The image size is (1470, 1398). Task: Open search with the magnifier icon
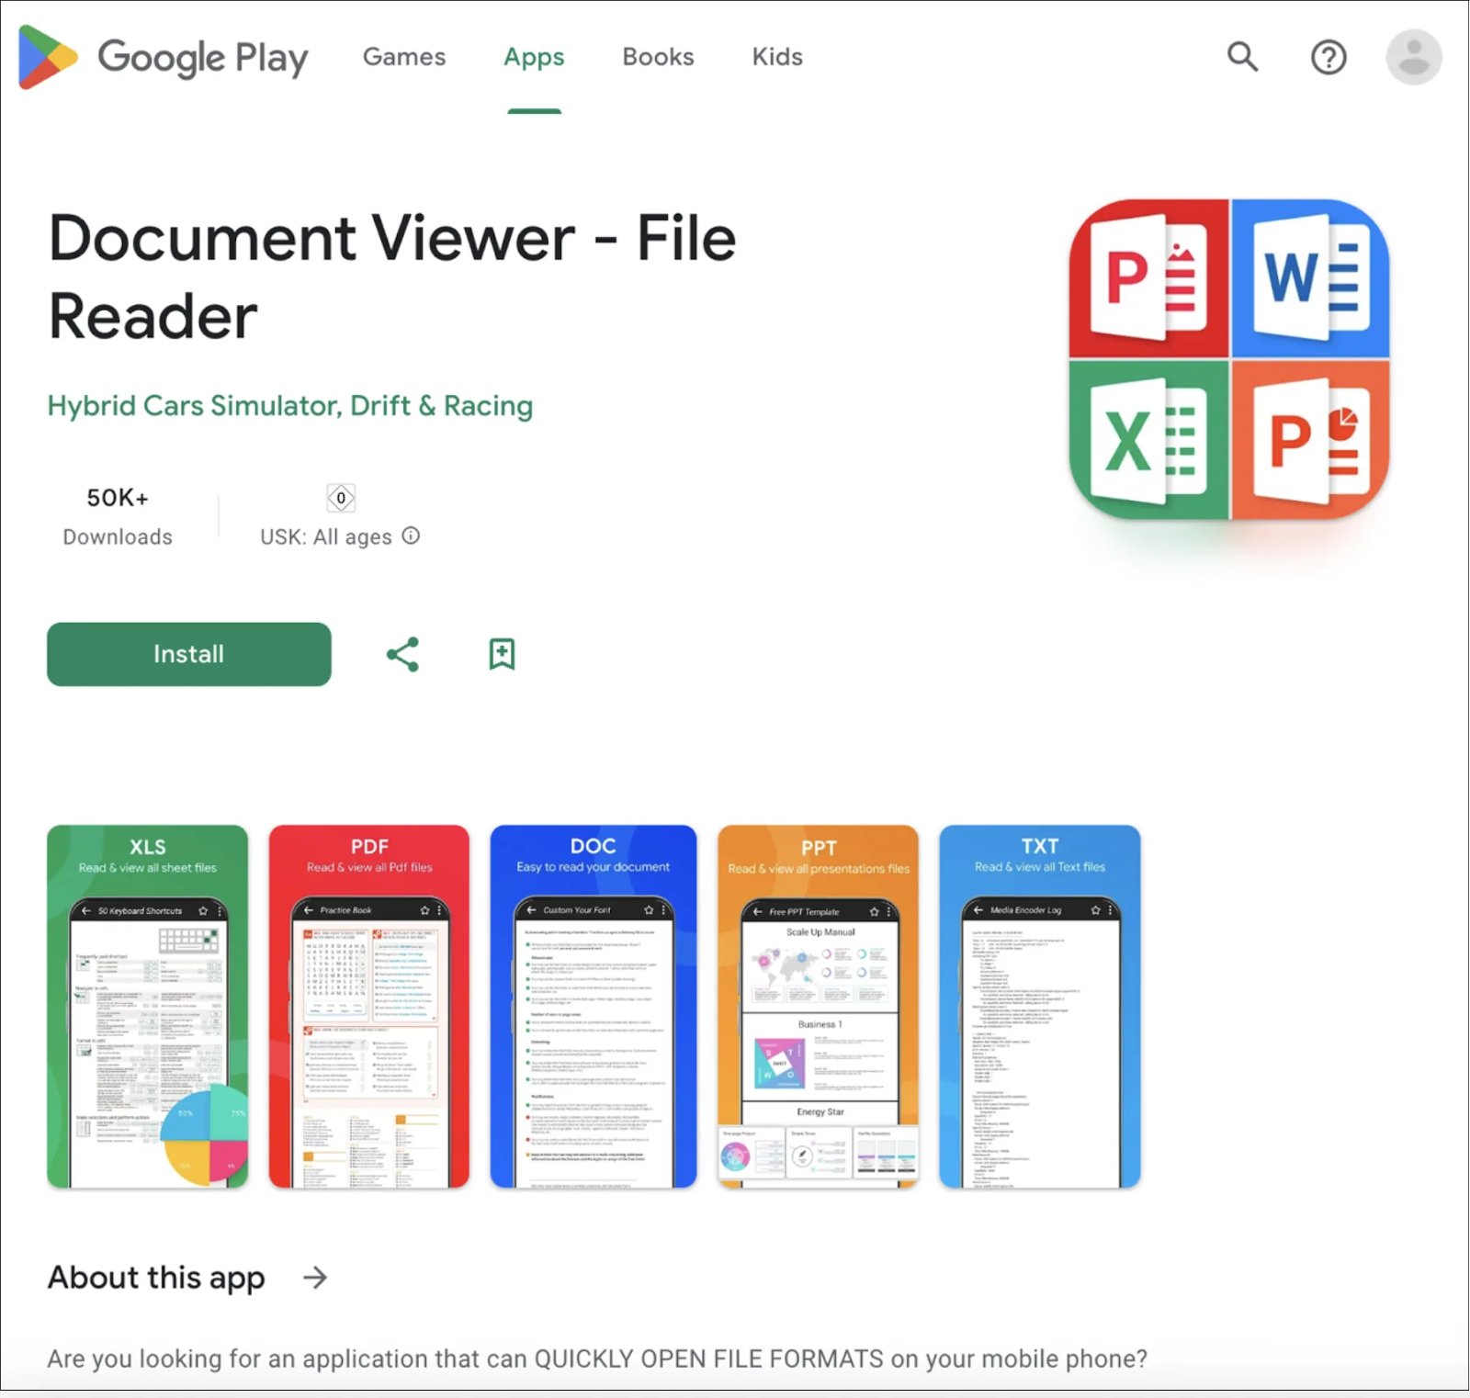pyautogui.click(x=1242, y=57)
